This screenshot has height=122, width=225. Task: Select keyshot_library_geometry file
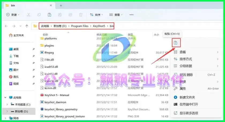pyautogui.click(x=59, y=109)
